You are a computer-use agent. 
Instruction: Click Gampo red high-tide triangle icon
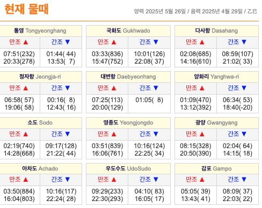(202, 180)
